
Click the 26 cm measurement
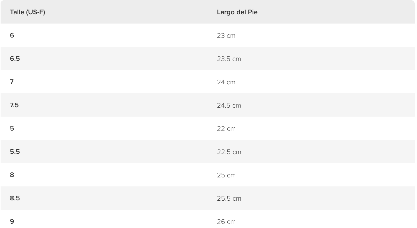pyautogui.click(x=226, y=222)
